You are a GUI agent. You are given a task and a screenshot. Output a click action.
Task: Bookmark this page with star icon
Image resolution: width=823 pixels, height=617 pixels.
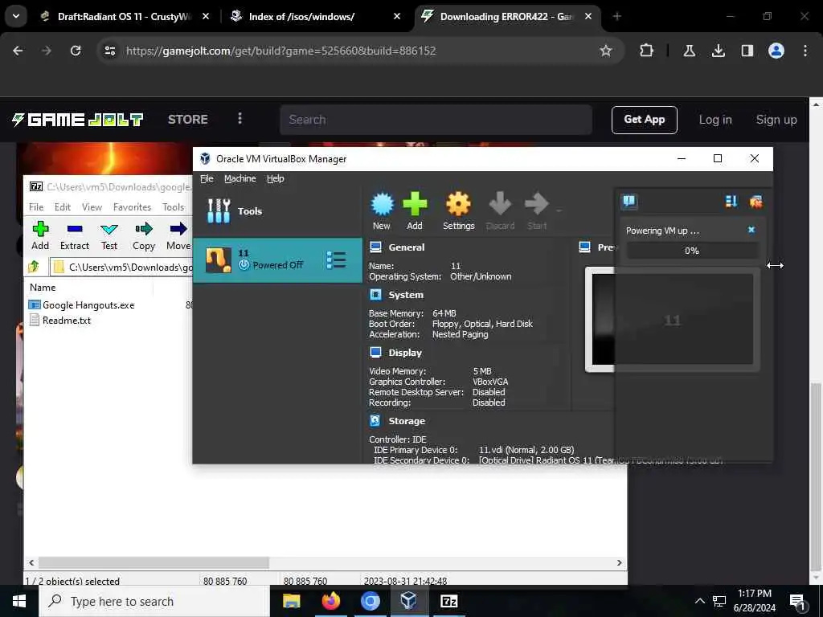pos(606,51)
